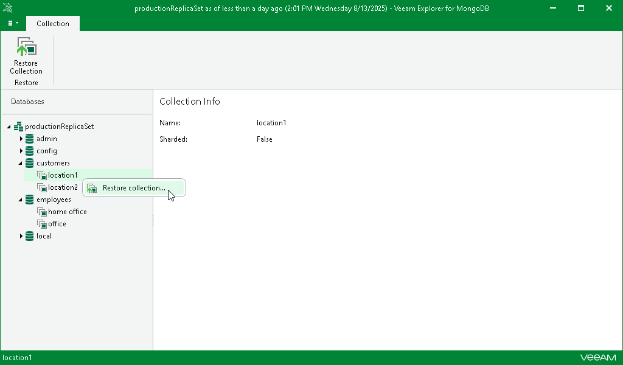Click the Sharded: field label

click(x=173, y=139)
